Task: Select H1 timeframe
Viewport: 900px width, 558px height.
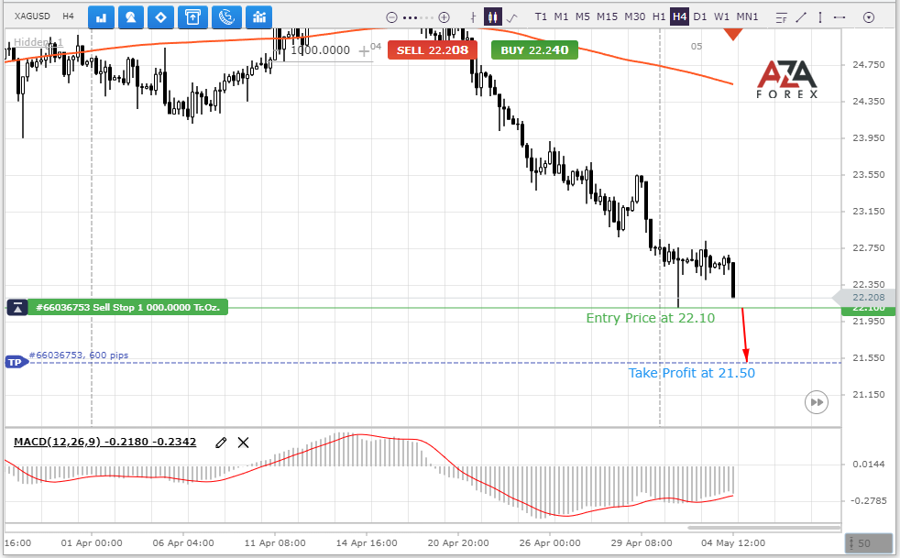Action: [x=658, y=16]
